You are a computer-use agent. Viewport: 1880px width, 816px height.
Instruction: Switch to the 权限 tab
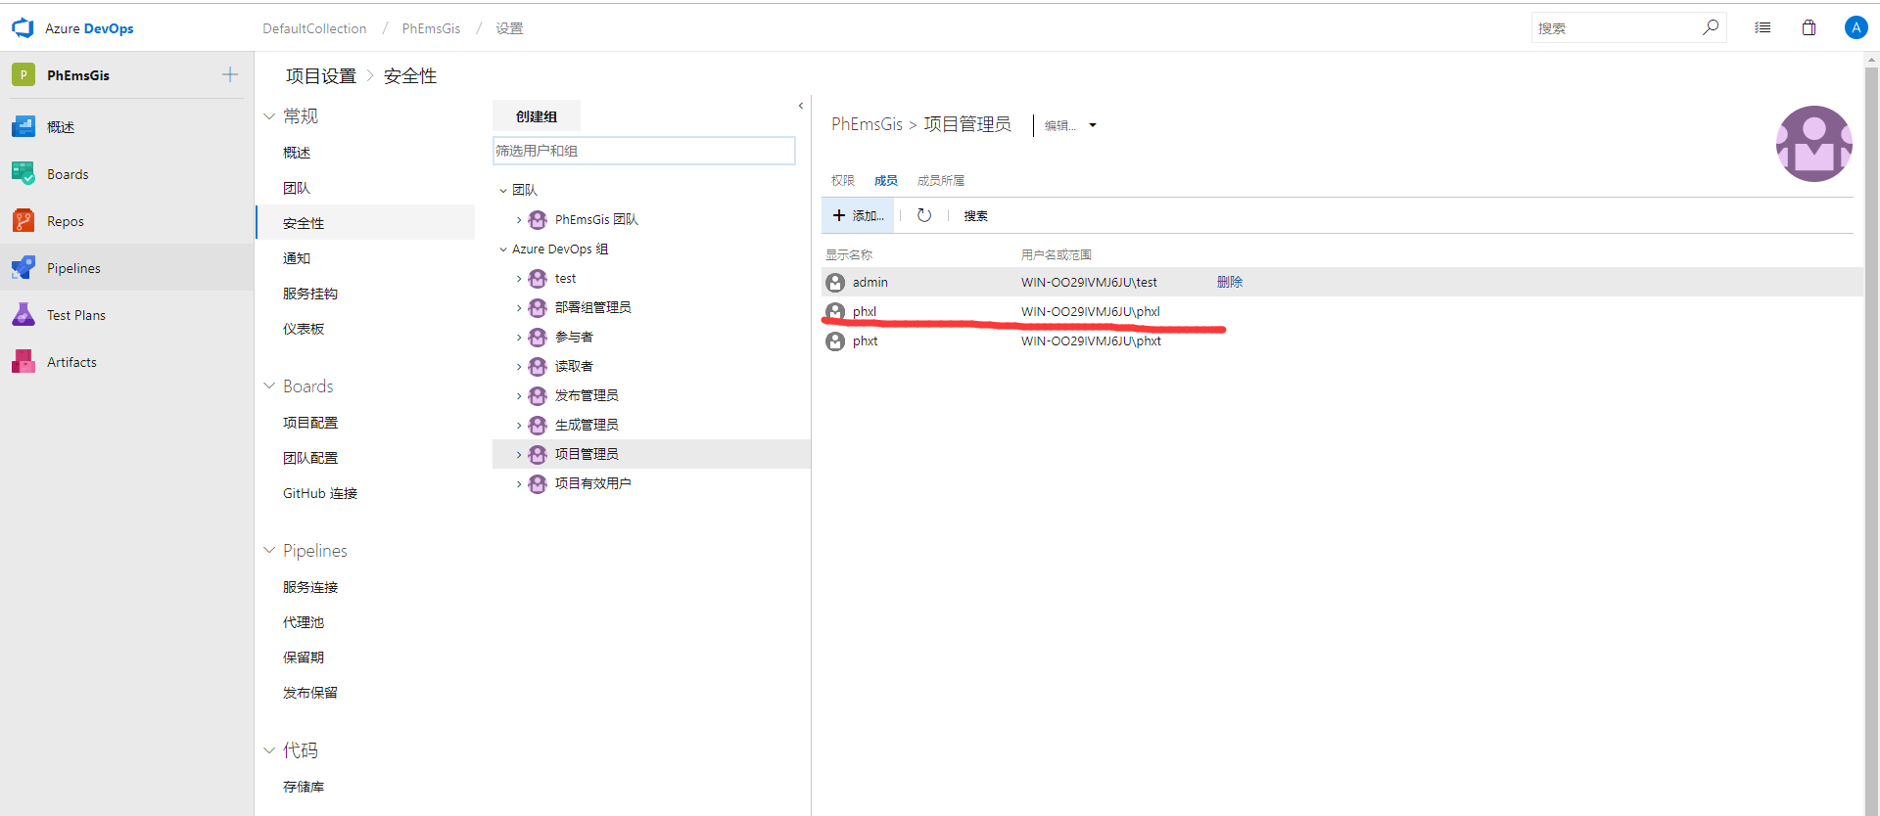842,181
